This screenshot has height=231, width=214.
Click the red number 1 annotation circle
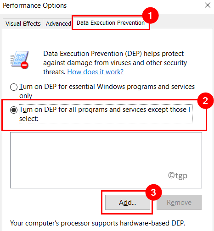coord(150,16)
